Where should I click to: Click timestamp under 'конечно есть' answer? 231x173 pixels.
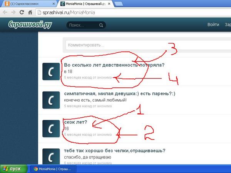[x=88, y=106]
